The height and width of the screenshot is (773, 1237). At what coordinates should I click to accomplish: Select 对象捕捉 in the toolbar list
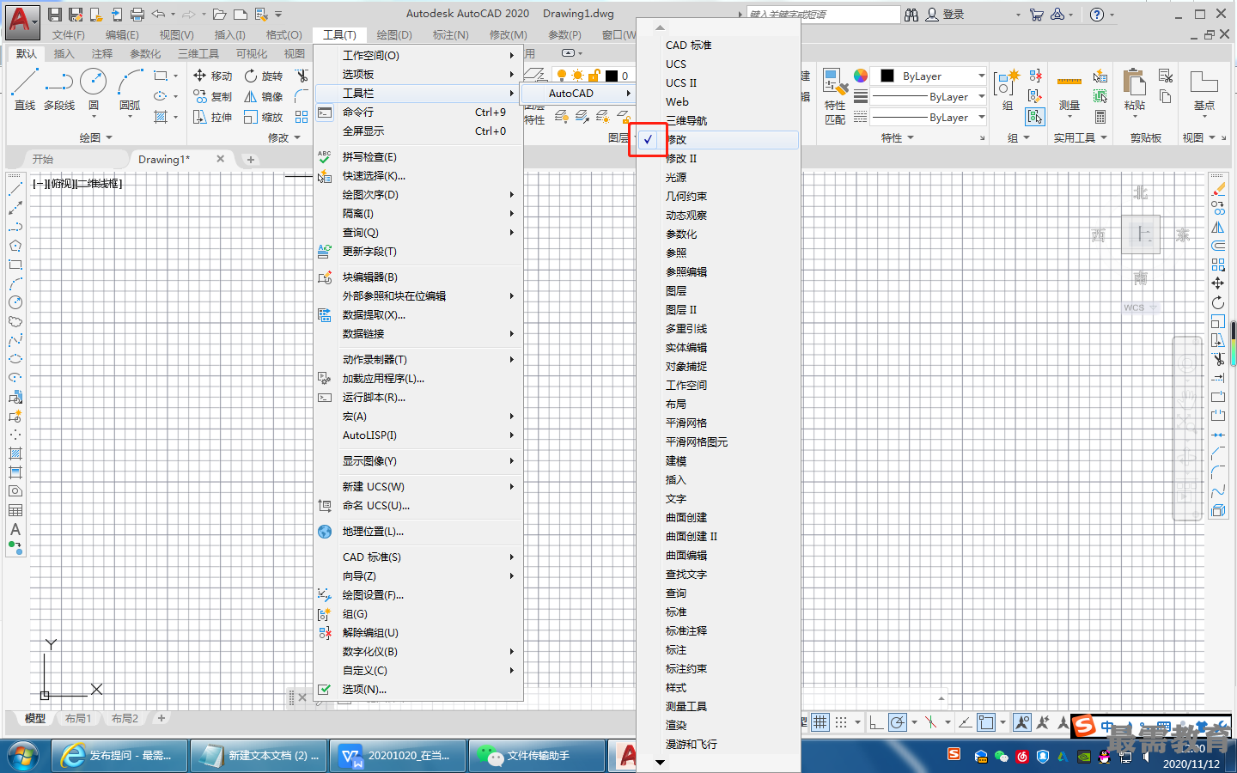[x=717, y=366]
